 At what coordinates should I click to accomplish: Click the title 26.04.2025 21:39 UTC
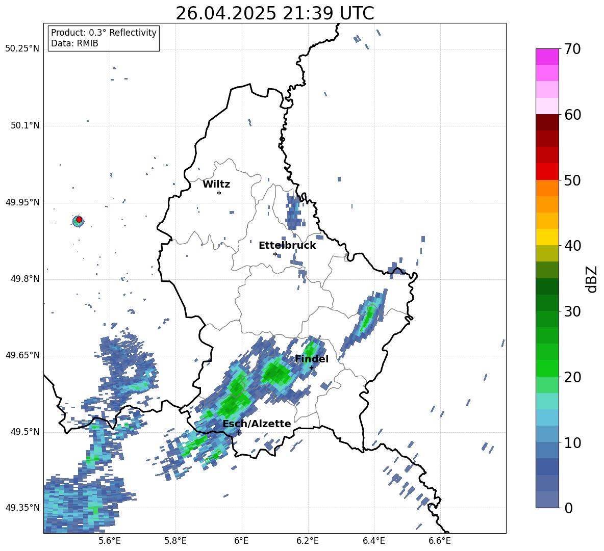(274, 13)
